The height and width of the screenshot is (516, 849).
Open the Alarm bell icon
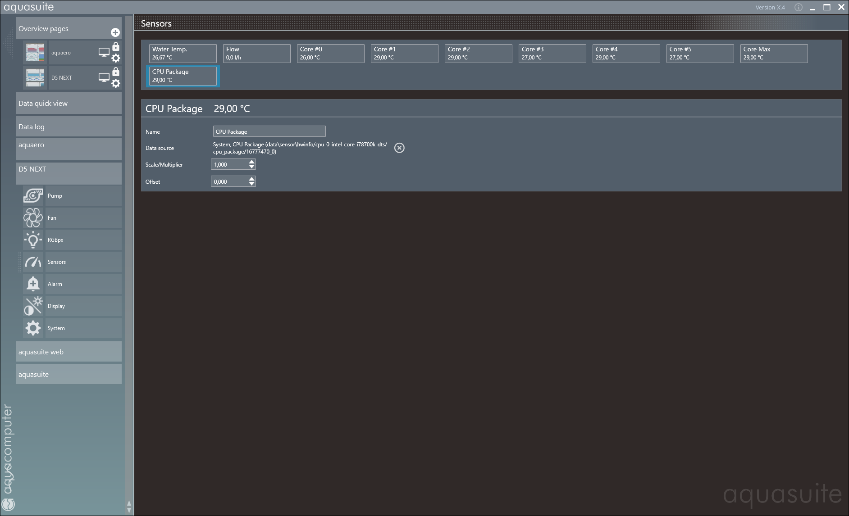point(33,284)
